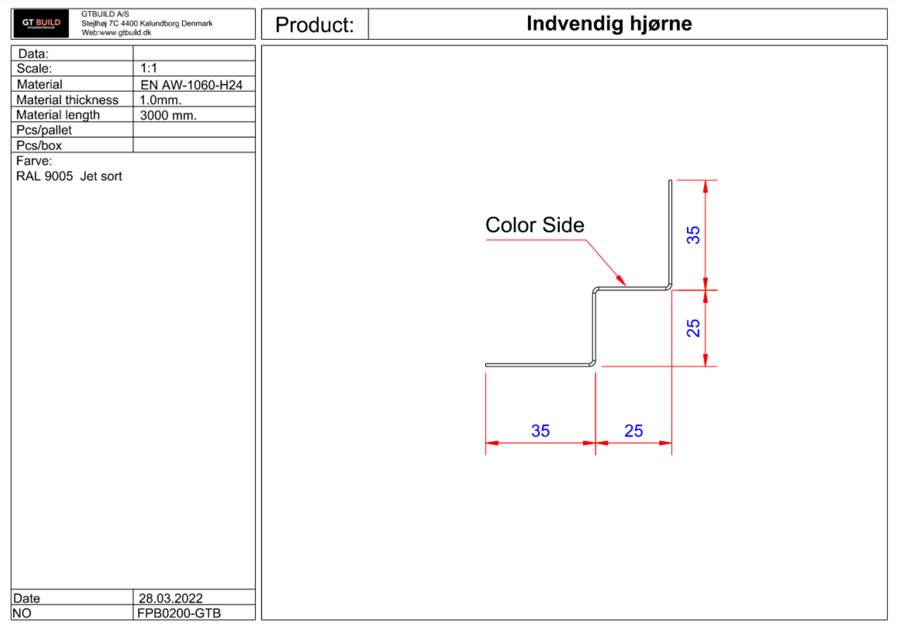Viewport: 898px width, 629px height.
Task: Click the Color Side leader arrowhead
Action: pyautogui.click(x=622, y=280)
